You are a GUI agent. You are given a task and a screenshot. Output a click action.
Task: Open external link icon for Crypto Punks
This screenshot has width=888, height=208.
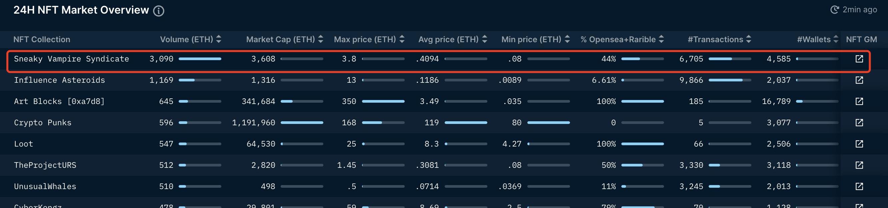[x=859, y=123]
